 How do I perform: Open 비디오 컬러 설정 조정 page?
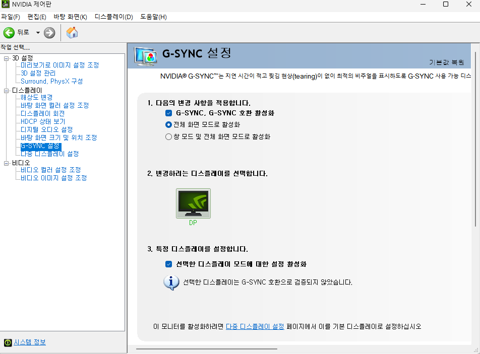click(50, 170)
